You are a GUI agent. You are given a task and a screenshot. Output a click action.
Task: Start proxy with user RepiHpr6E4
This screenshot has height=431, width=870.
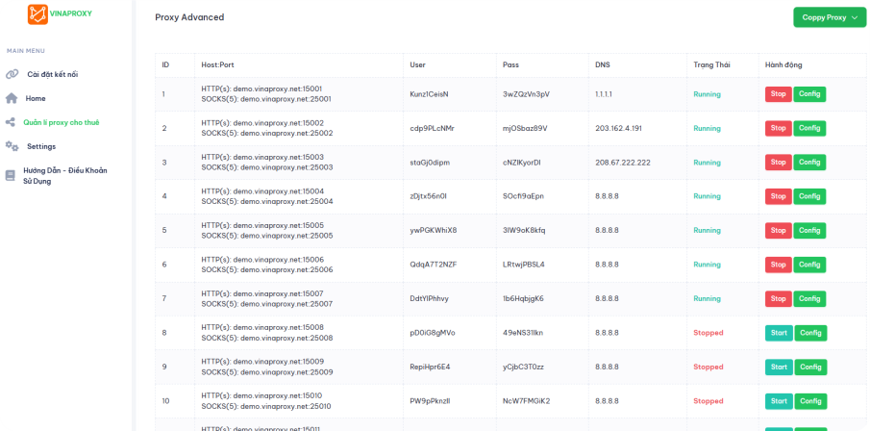click(x=779, y=368)
